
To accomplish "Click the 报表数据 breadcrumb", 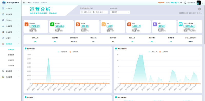I will pos(36,3).
